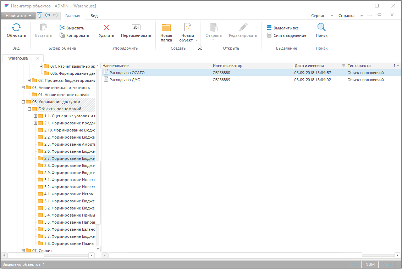Expand the 02. Процессы бюджетирования node
402x269 pixels.
29,80
